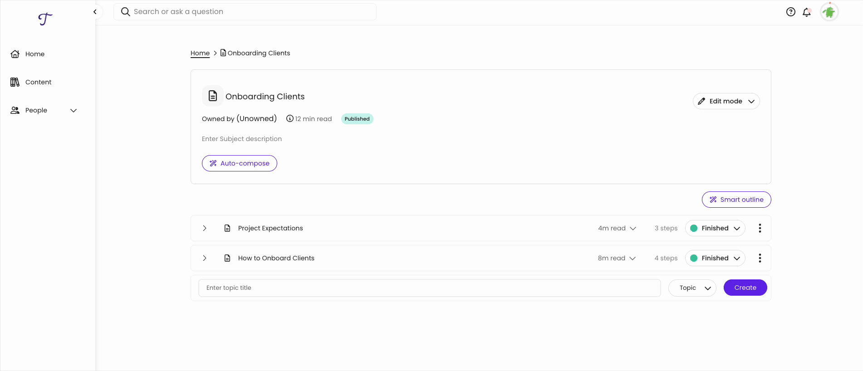Image resolution: width=863 pixels, height=371 pixels.
Task: Click the Onboarding Clients document icon
Action: (212, 96)
